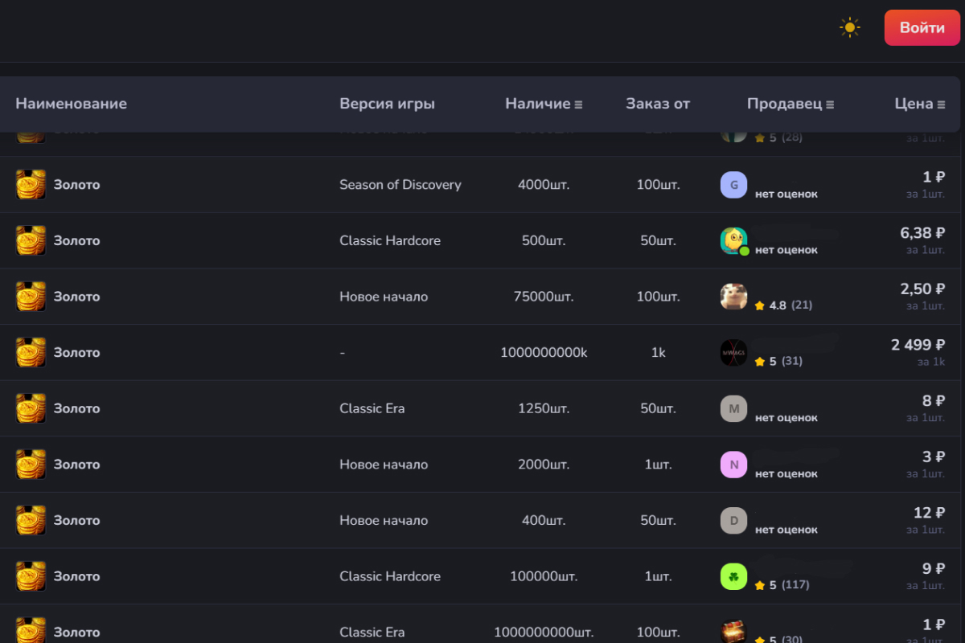Open pink seller avatar with letter N

pos(733,465)
